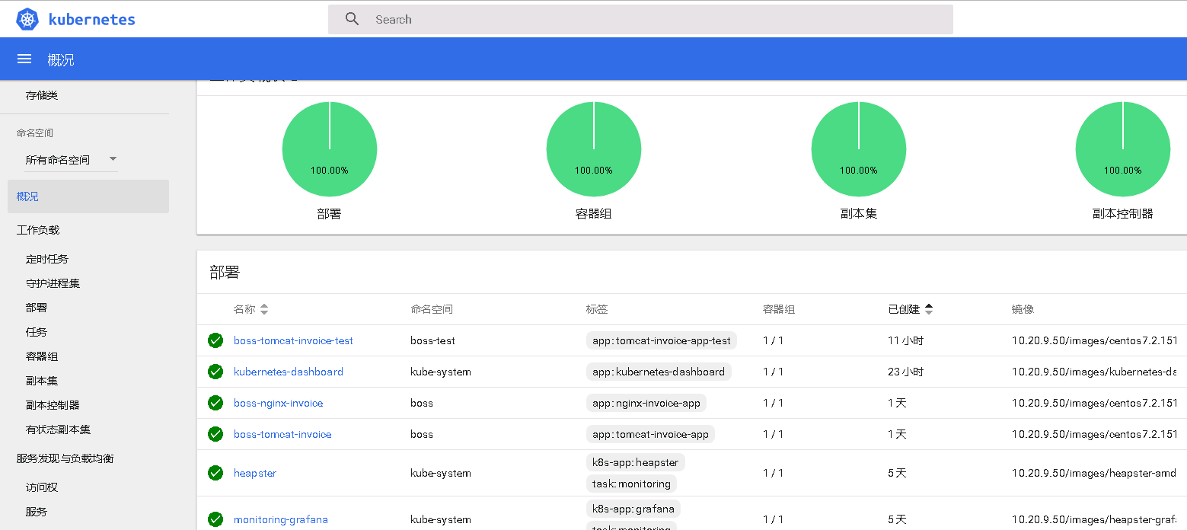
Task: Click the 概况 page title in blue bar
Action: [x=61, y=59]
